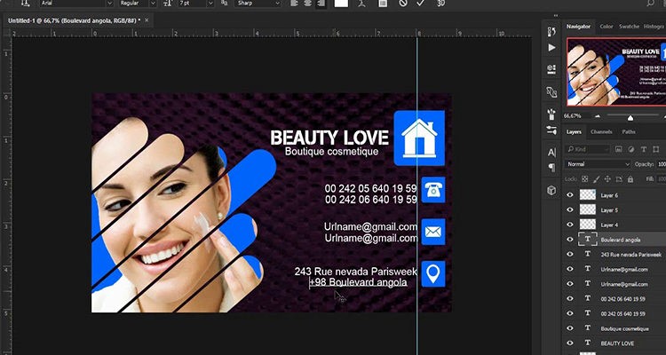Image resolution: width=666 pixels, height=355 pixels.
Task: Switch to the Color tab
Action: (607, 27)
